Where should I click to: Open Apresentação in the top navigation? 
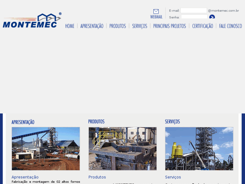(92, 26)
